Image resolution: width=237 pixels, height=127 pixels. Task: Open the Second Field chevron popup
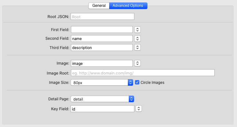tap(137, 39)
